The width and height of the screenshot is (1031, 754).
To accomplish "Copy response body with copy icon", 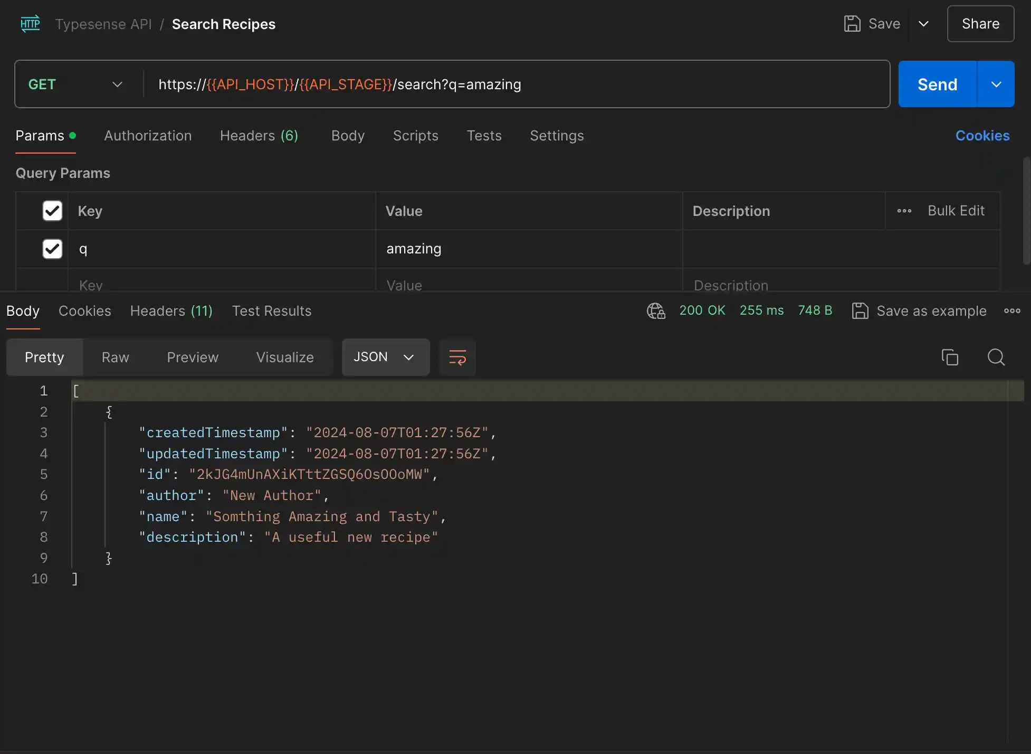I will (x=950, y=357).
